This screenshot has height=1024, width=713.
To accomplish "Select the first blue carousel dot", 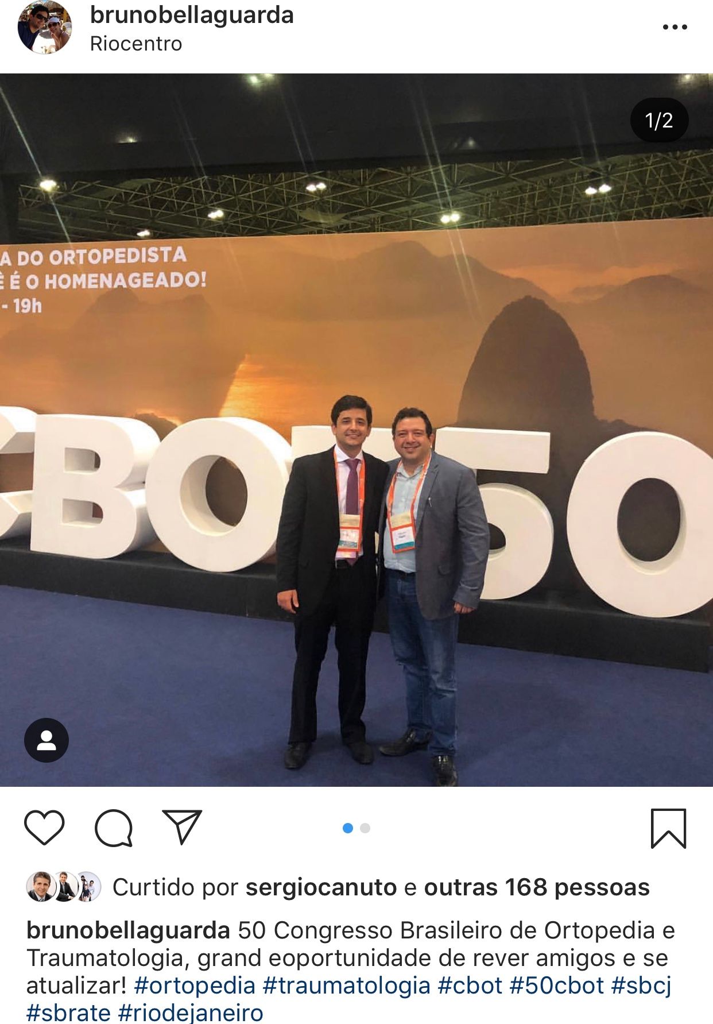I will pyautogui.click(x=348, y=828).
